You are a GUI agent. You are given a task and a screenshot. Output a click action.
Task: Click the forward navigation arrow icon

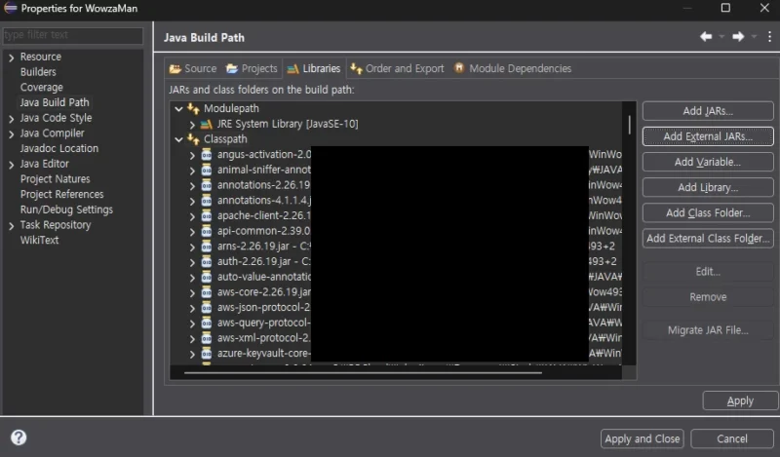(738, 37)
